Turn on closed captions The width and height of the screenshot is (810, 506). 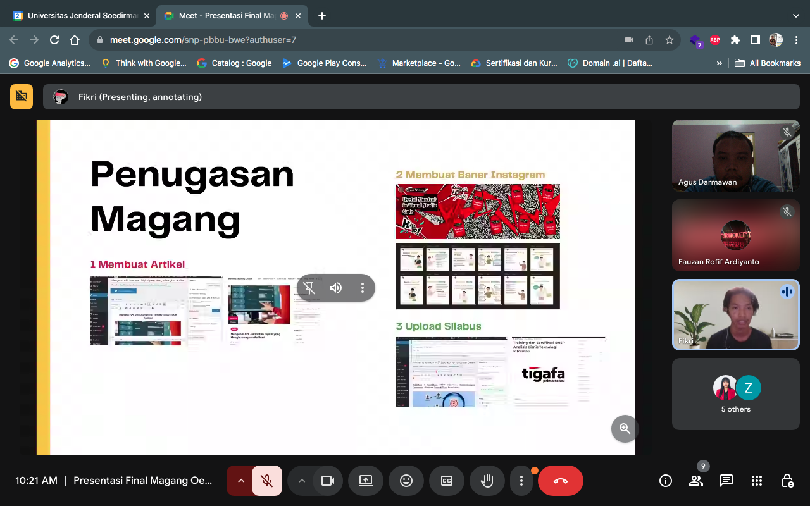point(447,481)
